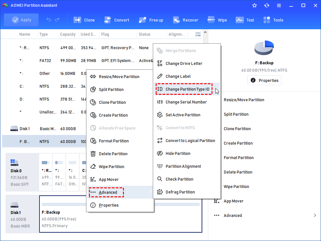Click the Properties button under F: Backup

[x=264, y=80]
